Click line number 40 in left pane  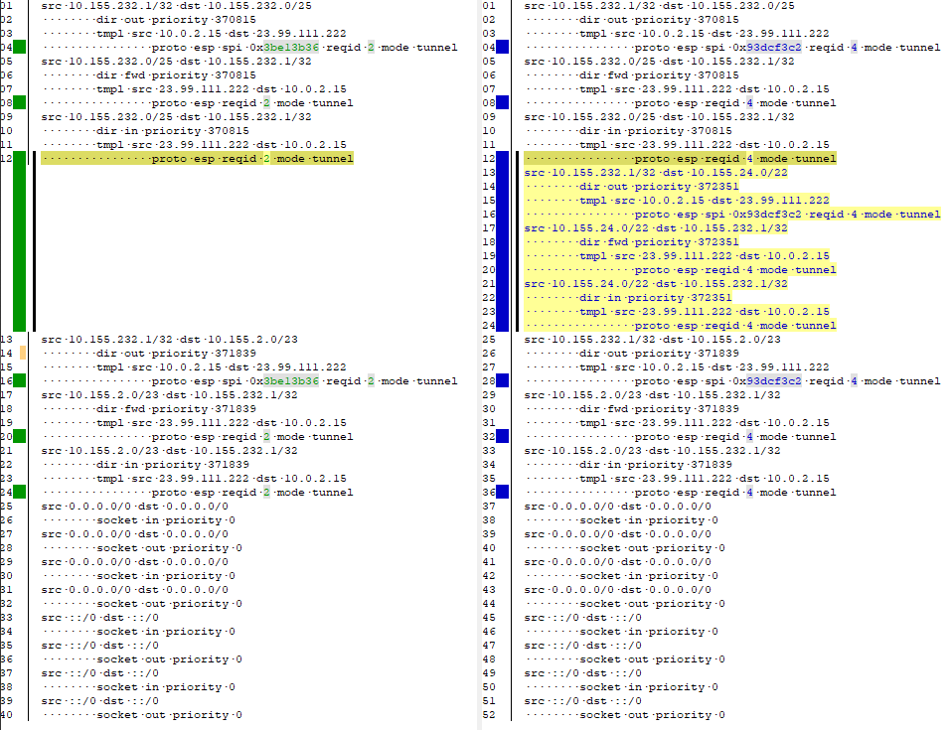point(7,715)
